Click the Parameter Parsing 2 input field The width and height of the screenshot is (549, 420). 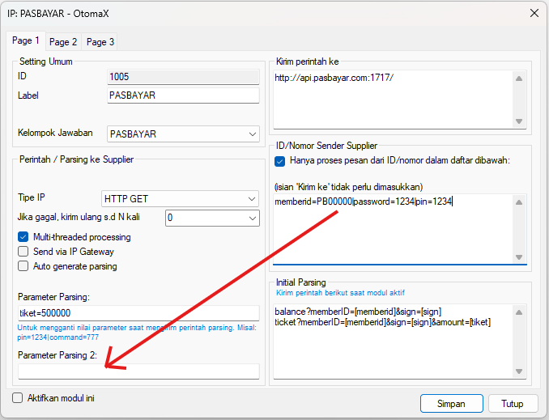[x=138, y=371]
